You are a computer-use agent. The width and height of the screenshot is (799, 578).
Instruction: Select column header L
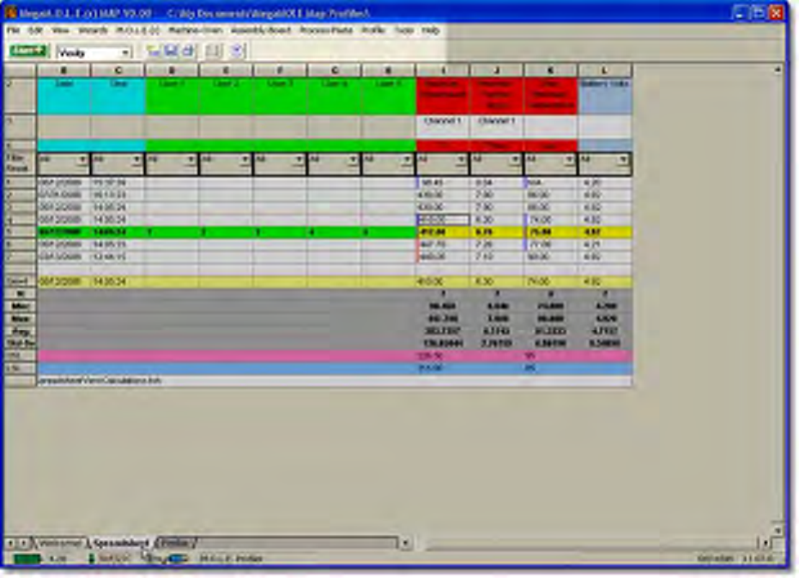(x=605, y=70)
